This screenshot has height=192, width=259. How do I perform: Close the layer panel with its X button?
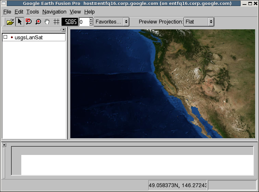point(63,29)
